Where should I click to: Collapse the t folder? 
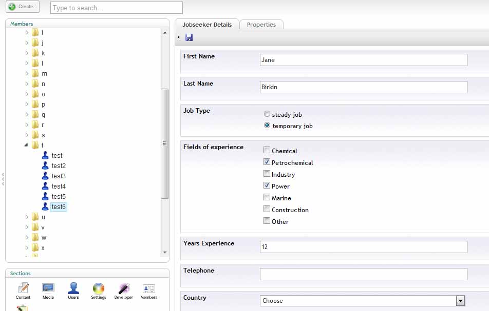pos(27,146)
